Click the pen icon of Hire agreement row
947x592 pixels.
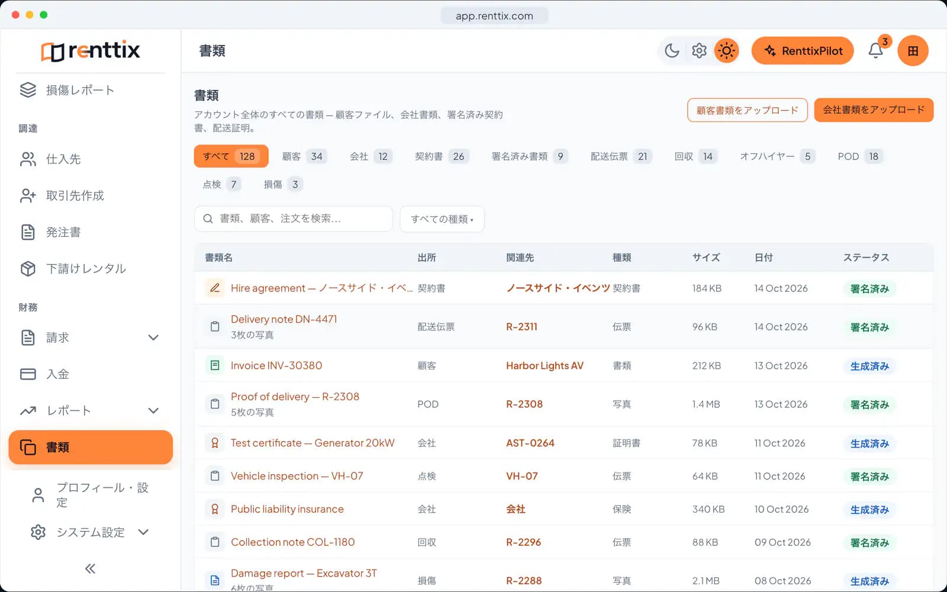click(215, 288)
